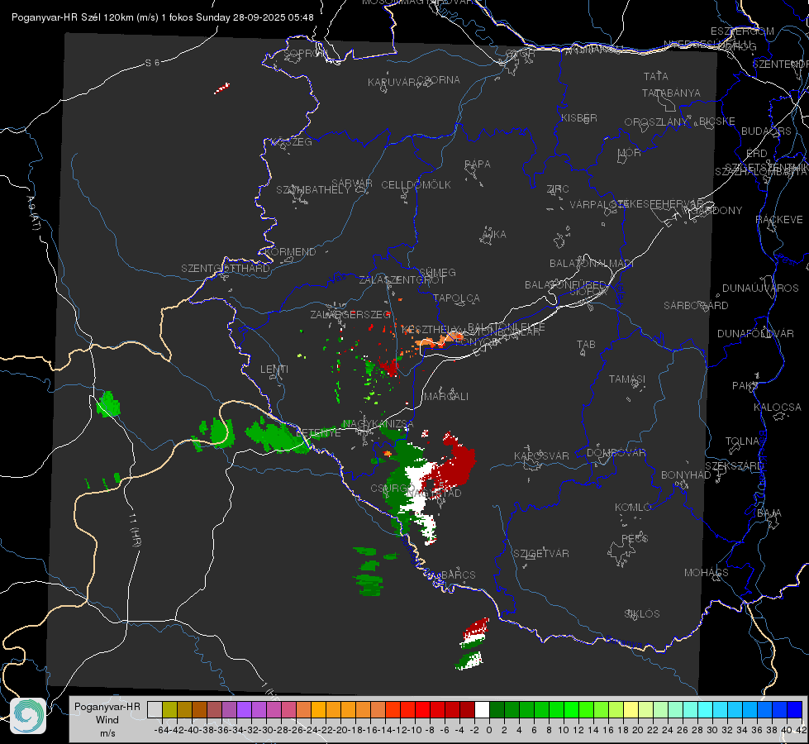Click the BALATONFURED label
809x744 pixels.
click(x=565, y=285)
